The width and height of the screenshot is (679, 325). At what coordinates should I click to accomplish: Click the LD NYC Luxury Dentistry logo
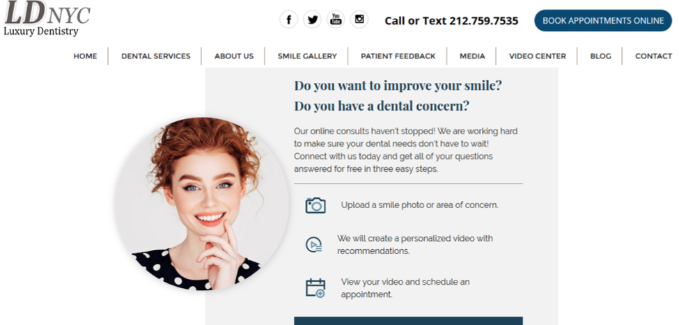(47, 19)
